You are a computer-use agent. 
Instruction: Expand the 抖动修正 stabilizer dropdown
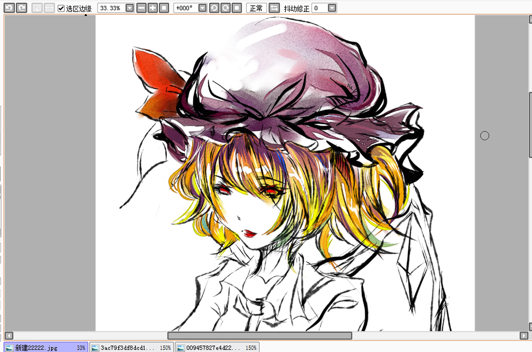click(332, 8)
